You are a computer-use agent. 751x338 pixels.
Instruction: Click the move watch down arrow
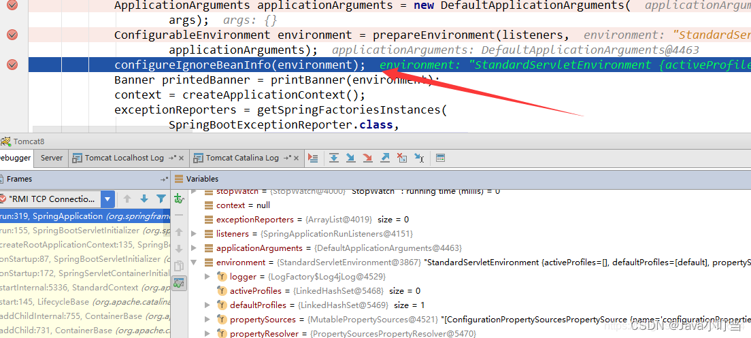(x=179, y=249)
